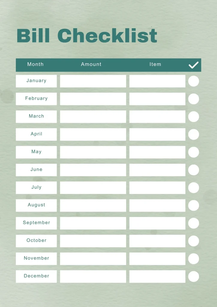Viewport: 217px width, 307px height.
Task: Click the April Amount field
Action: tap(93, 134)
